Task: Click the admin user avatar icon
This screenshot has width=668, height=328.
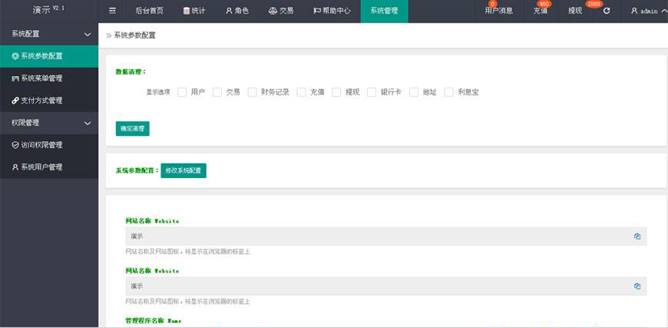Action: (x=634, y=11)
